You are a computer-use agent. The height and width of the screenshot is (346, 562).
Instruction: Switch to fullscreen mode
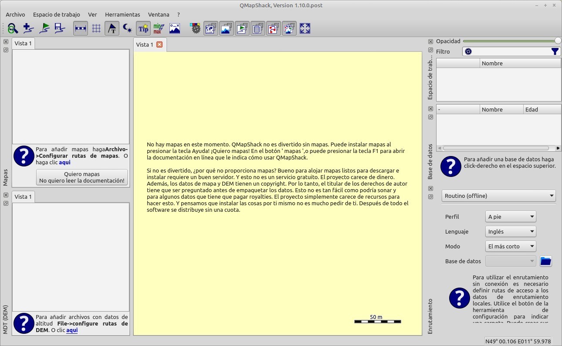pyautogui.click(x=305, y=29)
